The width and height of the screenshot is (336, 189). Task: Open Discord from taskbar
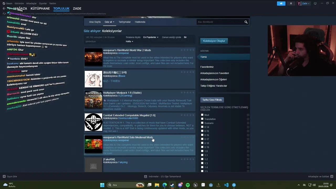pyautogui.click(x=180, y=185)
